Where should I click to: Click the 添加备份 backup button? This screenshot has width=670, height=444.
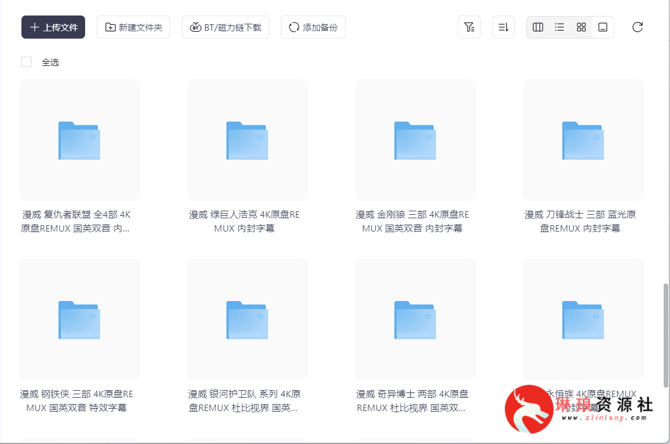tap(313, 27)
